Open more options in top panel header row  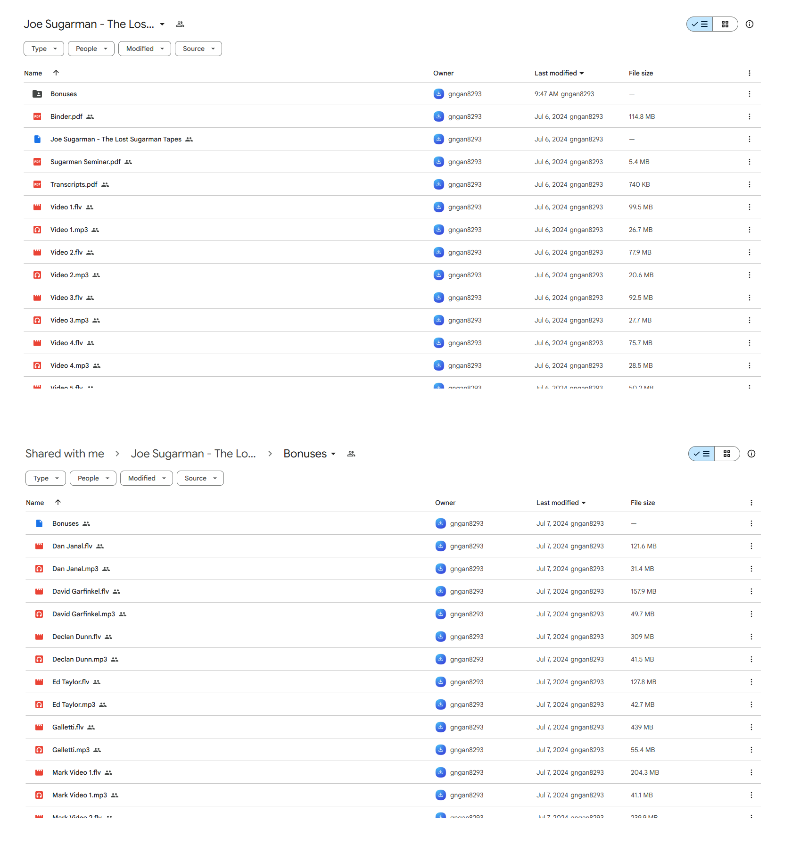coord(750,73)
